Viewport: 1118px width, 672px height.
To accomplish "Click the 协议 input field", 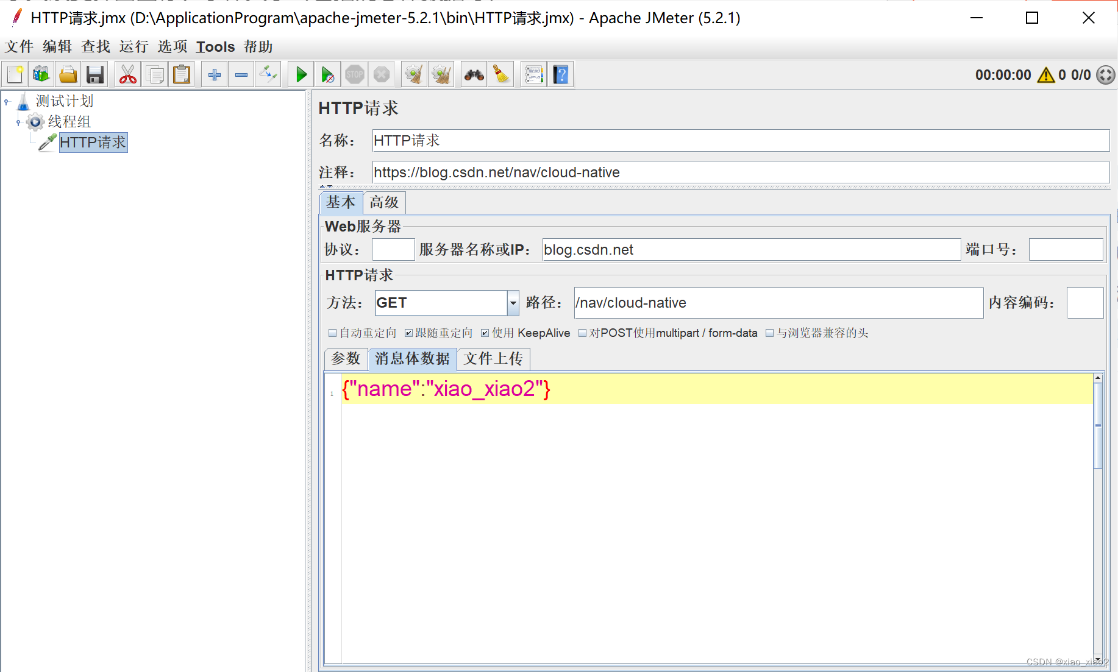I will click(x=393, y=250).
